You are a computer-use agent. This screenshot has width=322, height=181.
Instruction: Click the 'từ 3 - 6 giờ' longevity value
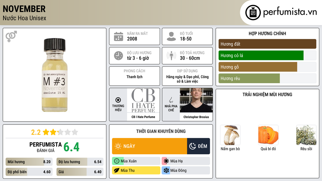[138, 58]
